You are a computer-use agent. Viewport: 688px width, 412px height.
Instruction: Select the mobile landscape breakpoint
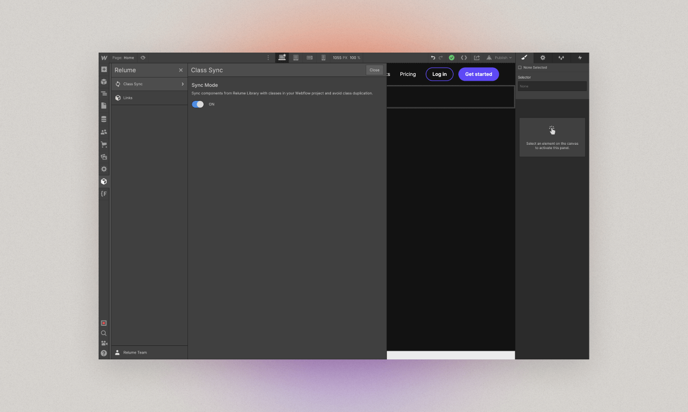click(x=309, y=57)
